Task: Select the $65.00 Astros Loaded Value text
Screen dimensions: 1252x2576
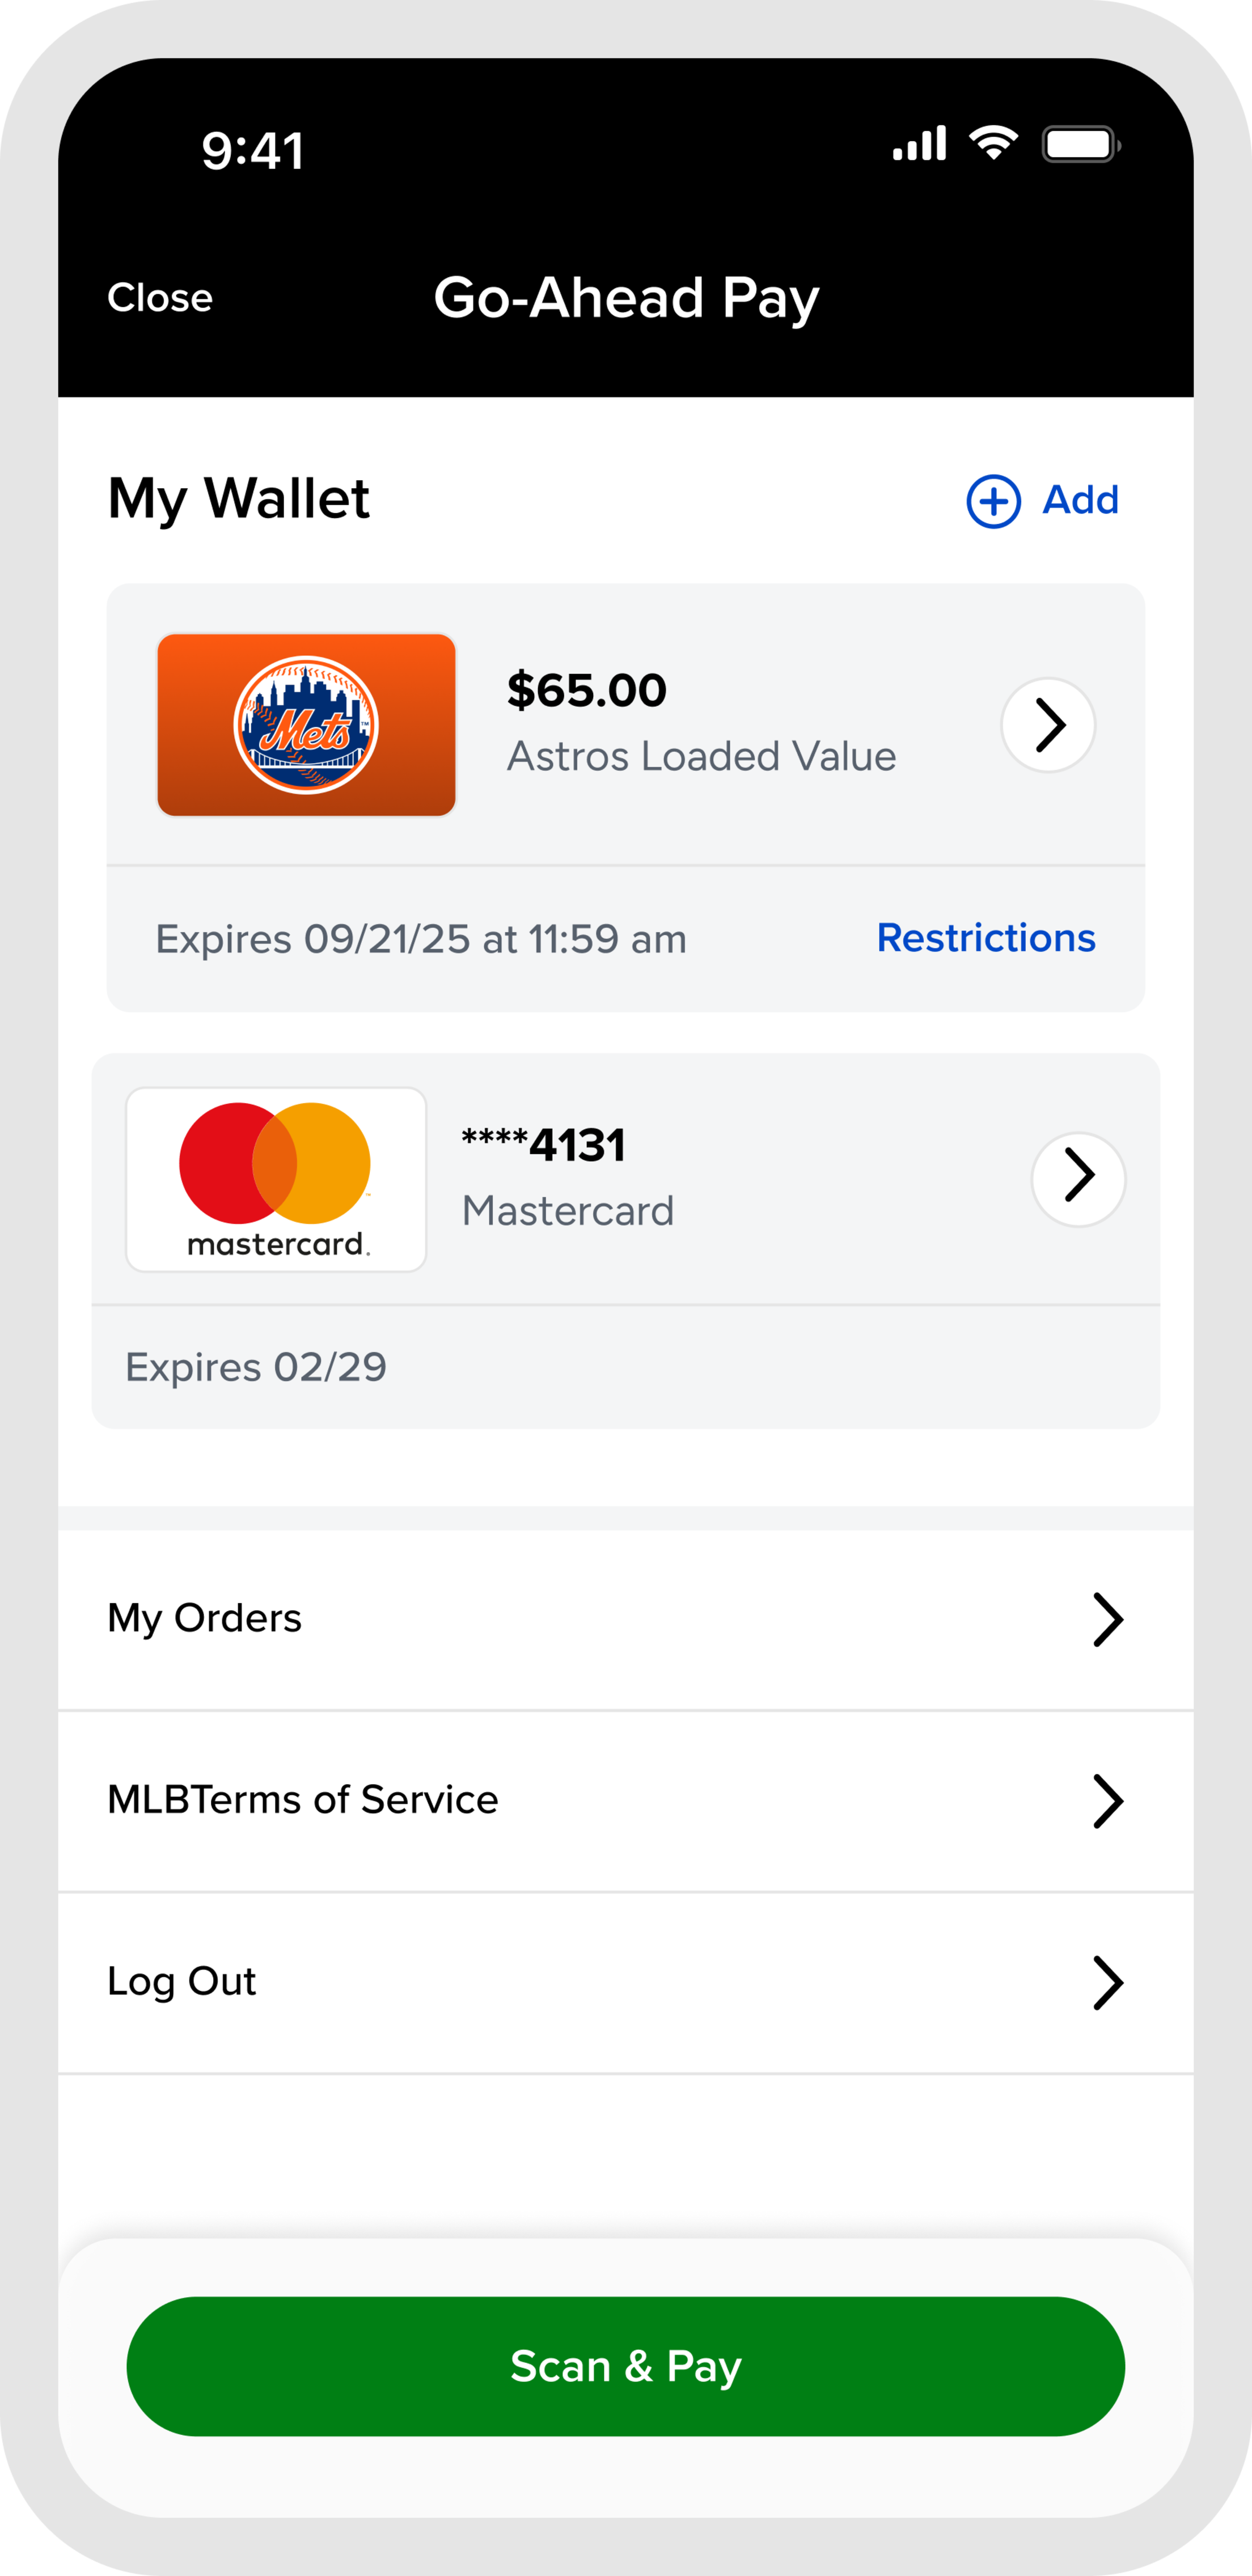Action: coord(700,723)
